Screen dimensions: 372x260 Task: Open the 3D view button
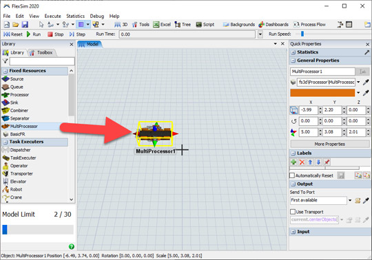click(121, 24)
